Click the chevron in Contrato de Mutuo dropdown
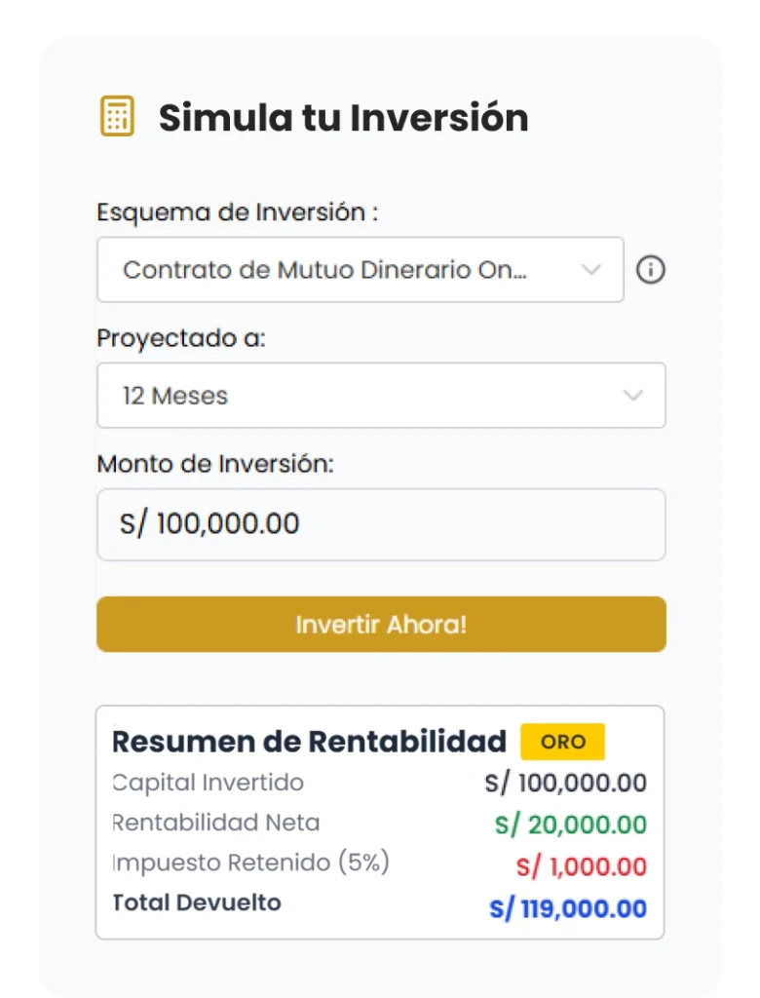Image resolution: width=760 pixels, height=998 pixels. [591, 270]
